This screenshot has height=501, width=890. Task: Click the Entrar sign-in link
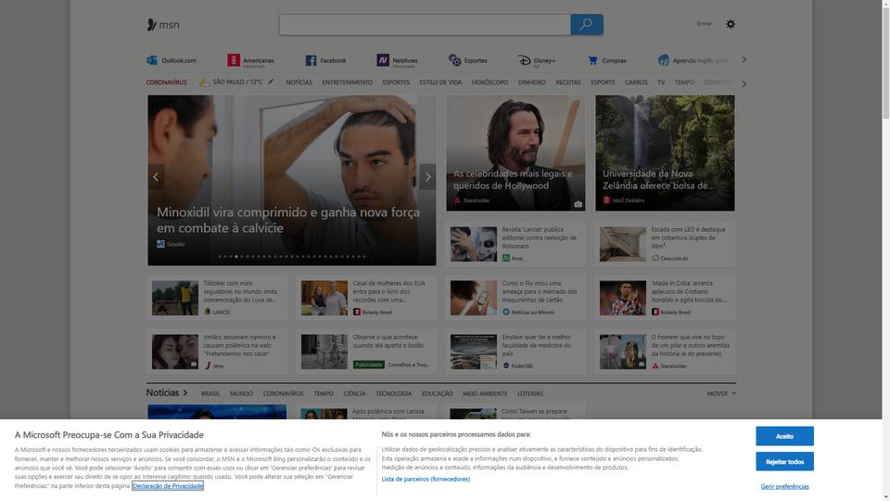pyautogui.click(x=705, y=24)
